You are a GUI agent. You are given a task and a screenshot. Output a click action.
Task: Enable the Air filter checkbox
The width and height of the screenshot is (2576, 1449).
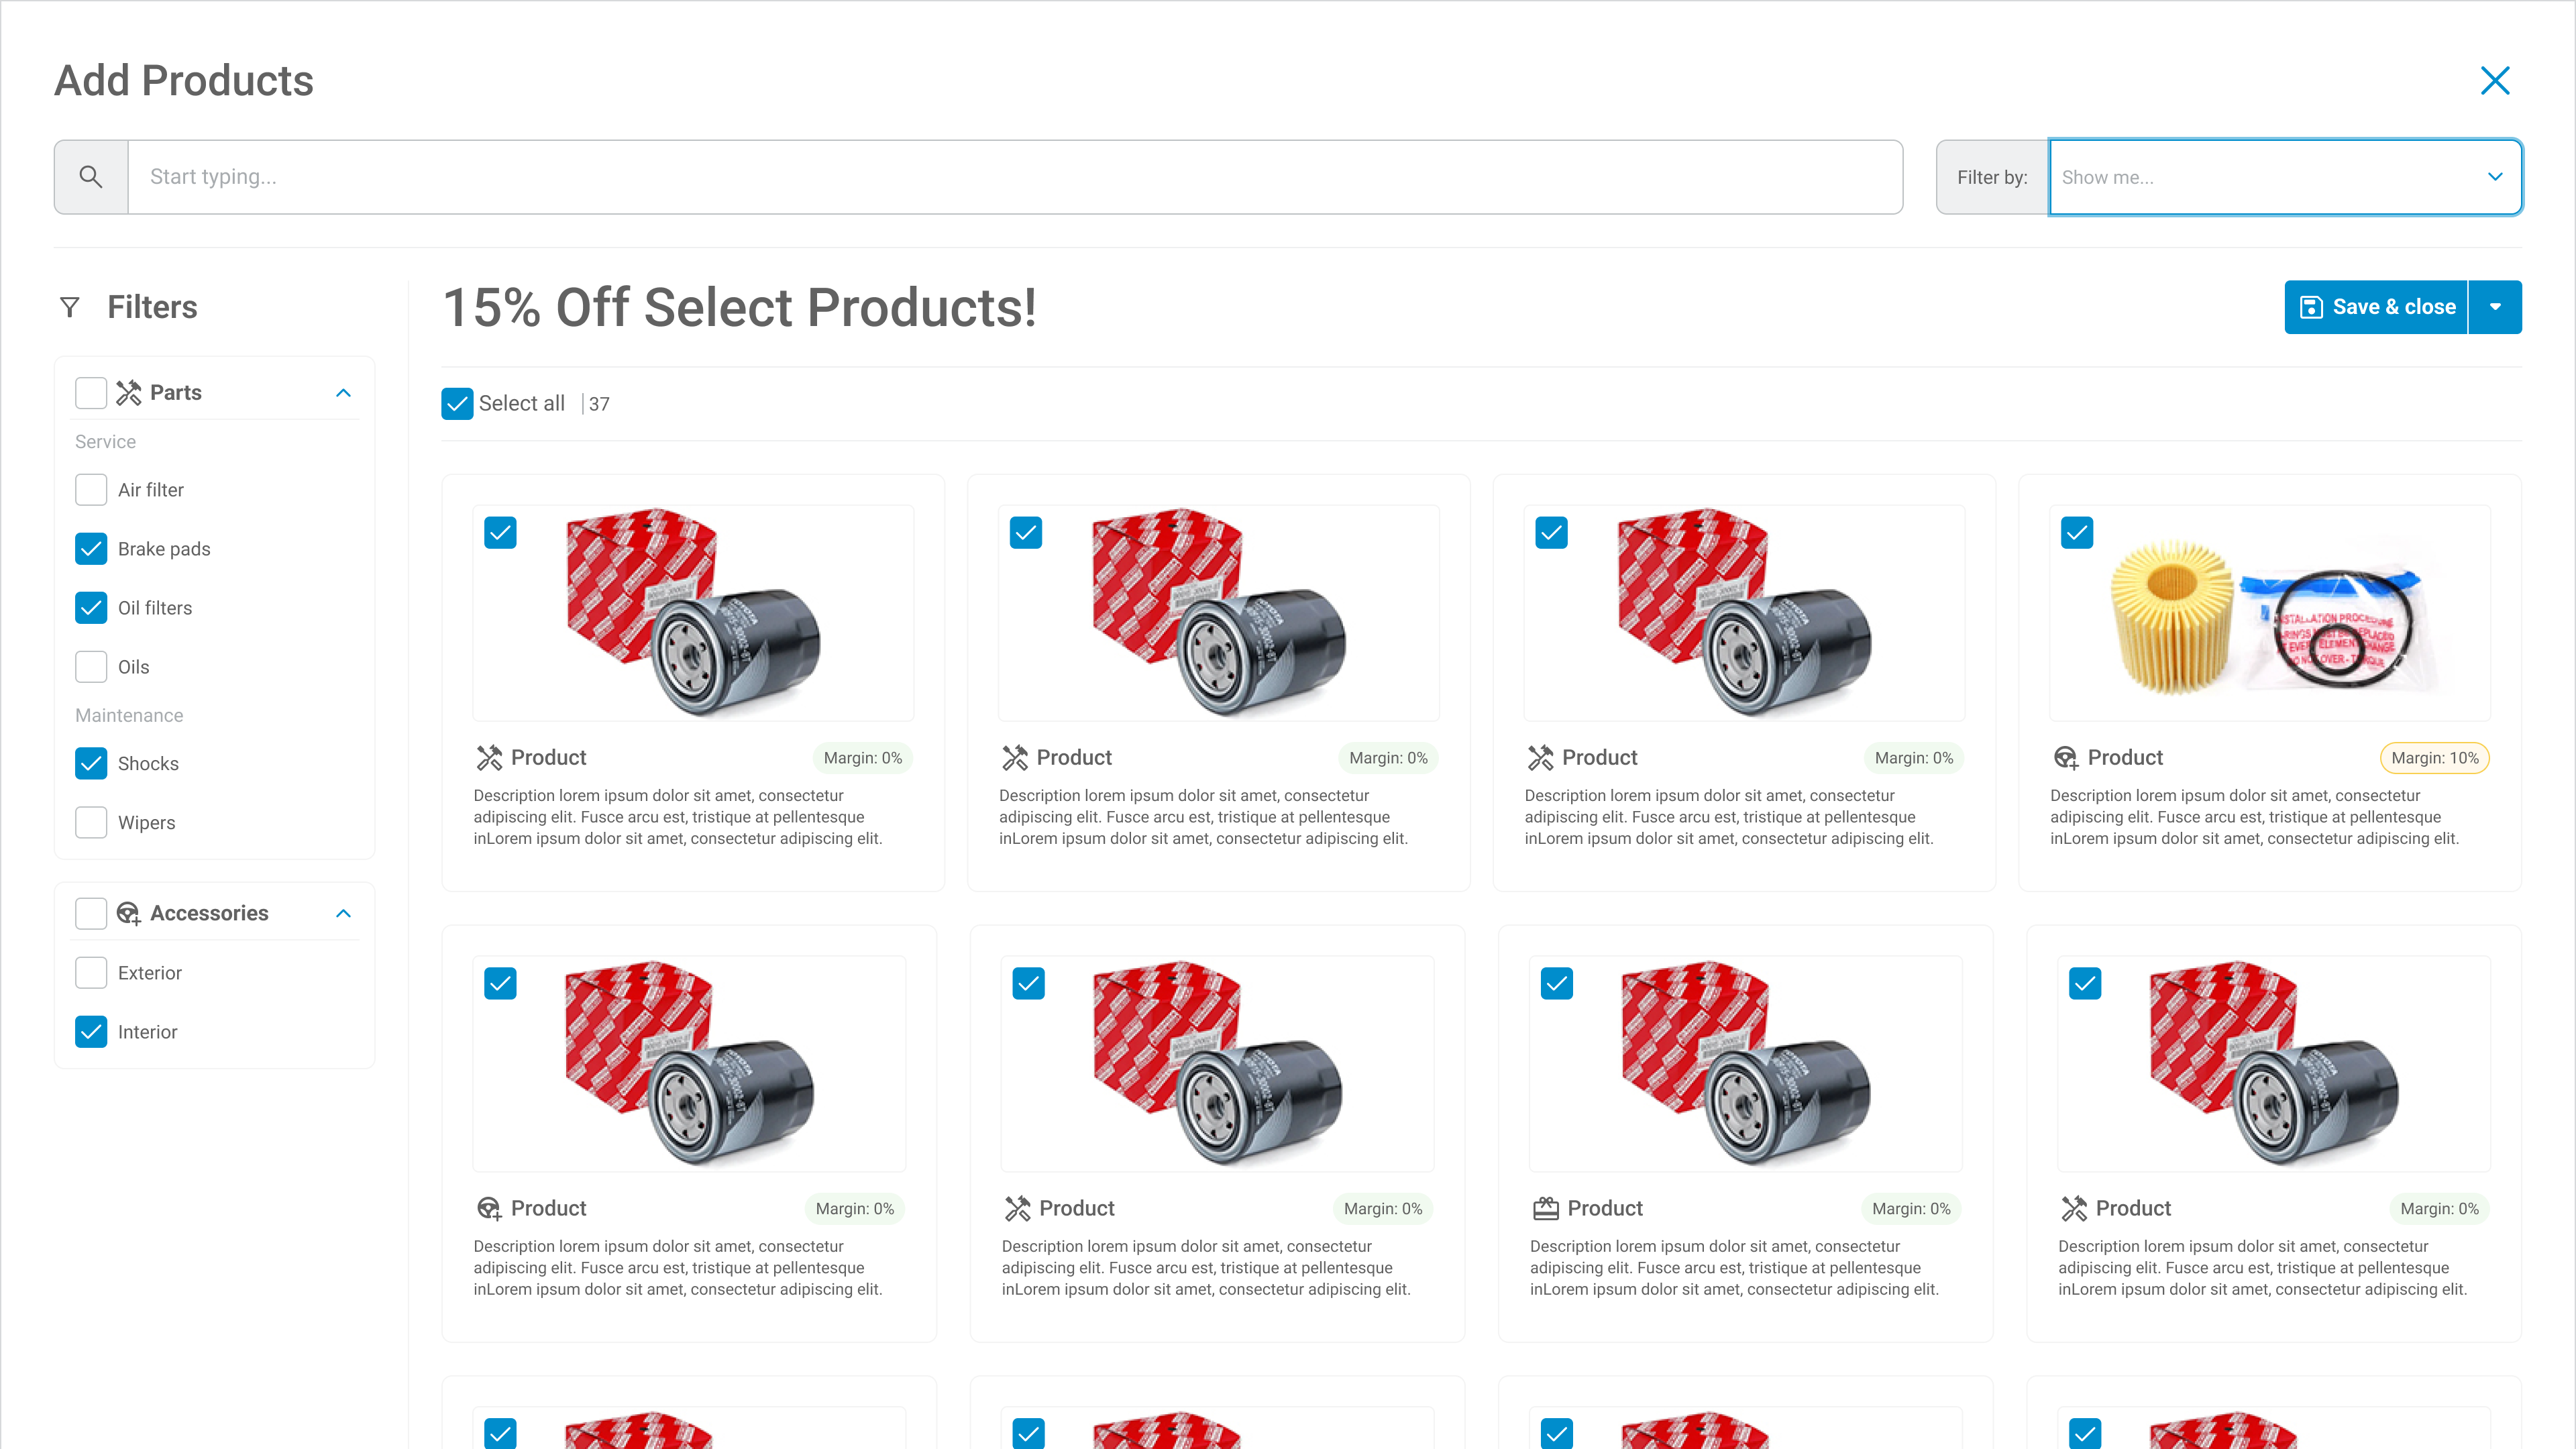91,490
